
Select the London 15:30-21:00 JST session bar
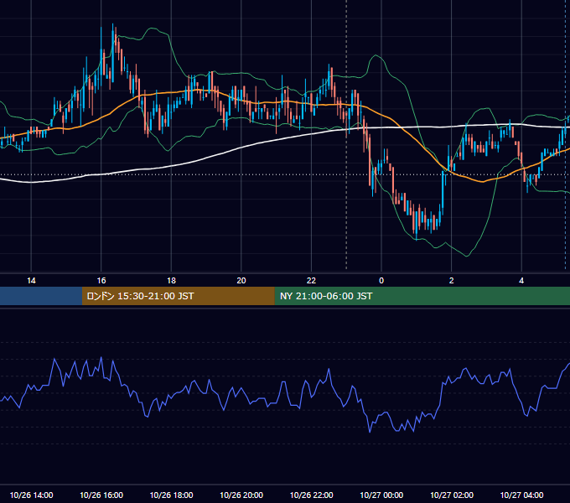[178, 296]
